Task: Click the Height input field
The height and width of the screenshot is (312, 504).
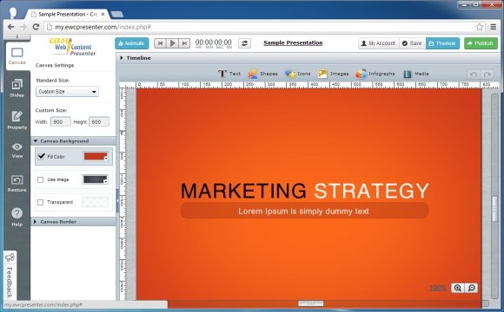Action: 99,122
